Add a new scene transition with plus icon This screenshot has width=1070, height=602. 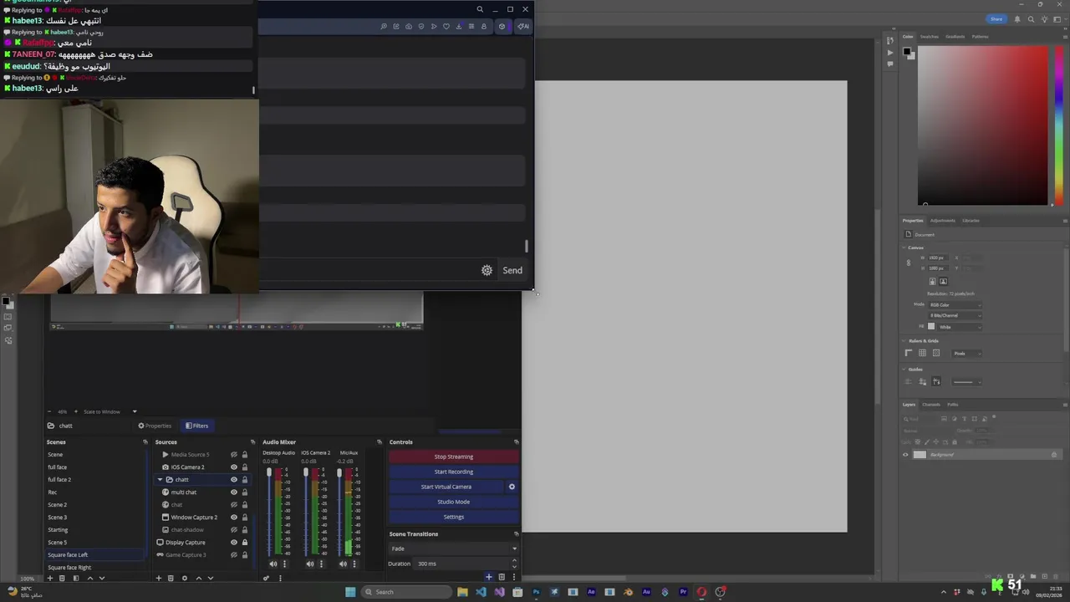pos(489,577)
